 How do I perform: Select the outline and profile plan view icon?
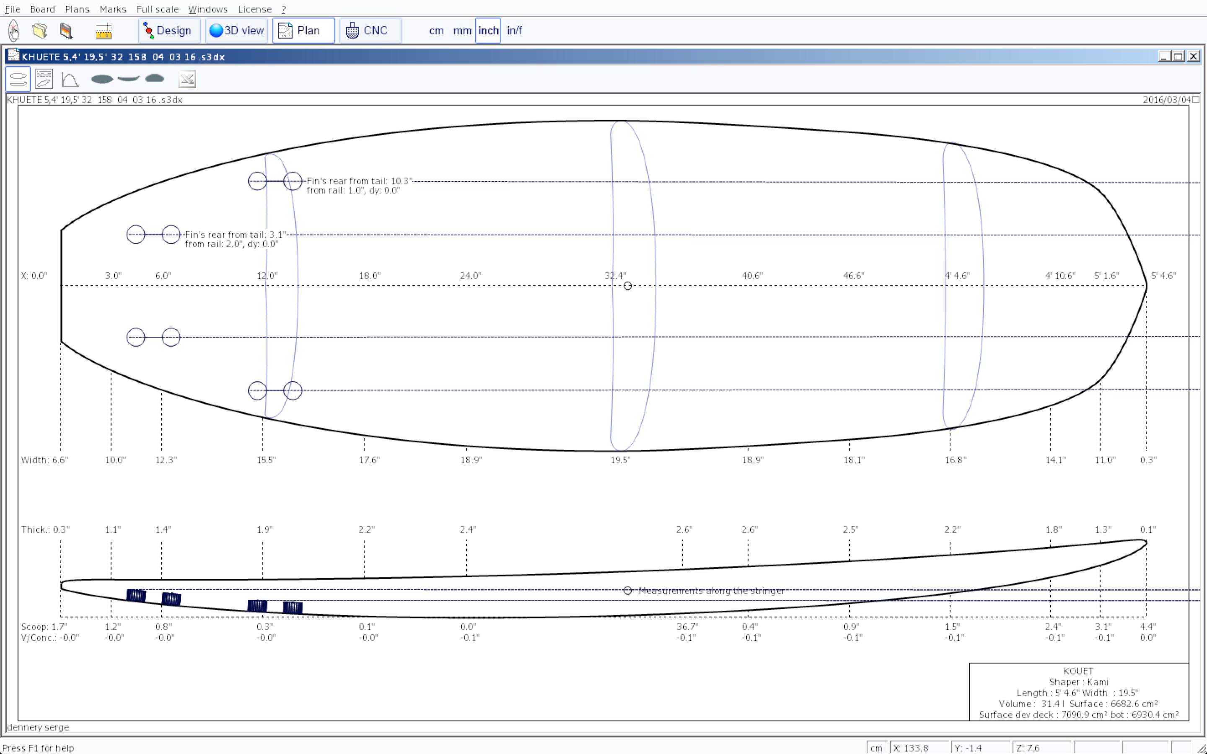pyautogui.click(x=18, y=79)
